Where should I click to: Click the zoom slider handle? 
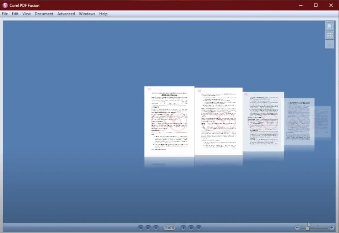coord(307,228)
